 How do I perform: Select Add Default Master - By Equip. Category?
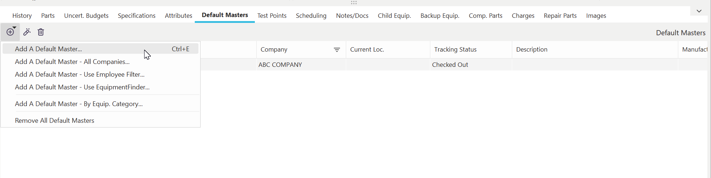pyautogui.click(x=79, y=104)
